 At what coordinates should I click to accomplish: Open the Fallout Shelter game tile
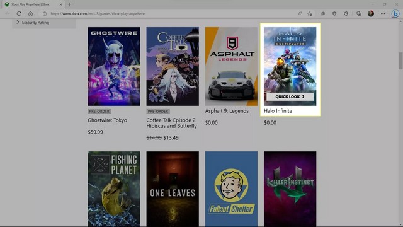(231, 189)
